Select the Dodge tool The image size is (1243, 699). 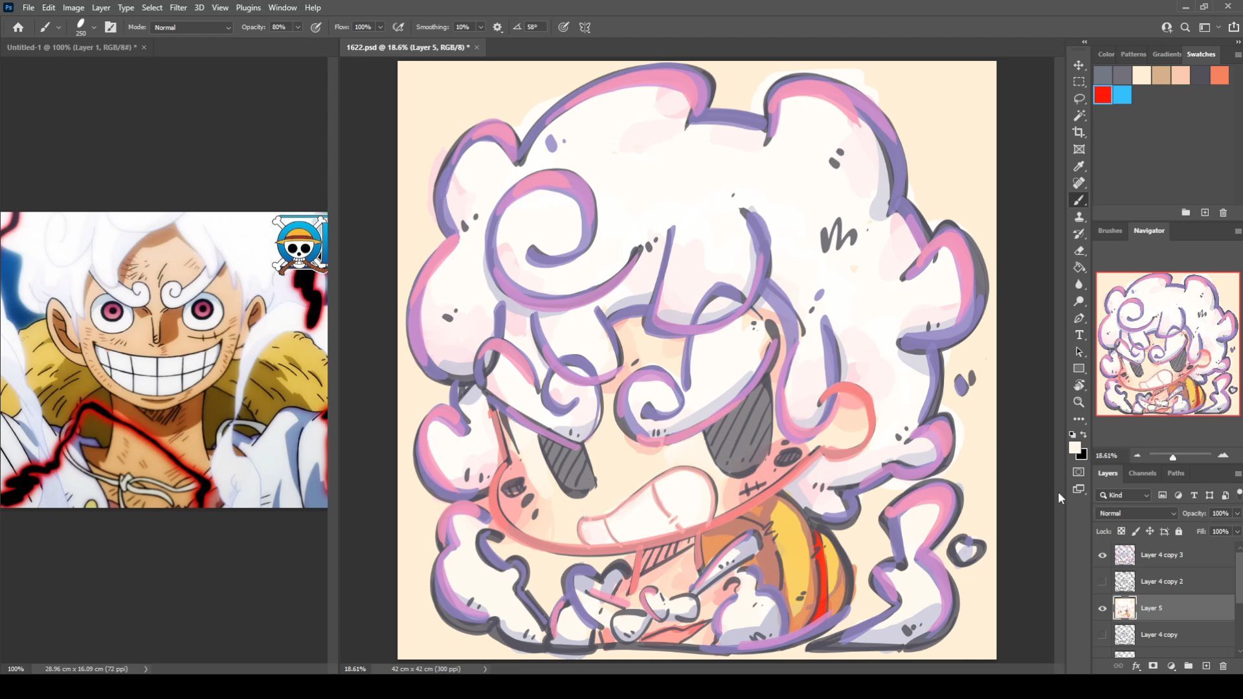point(1079,301)
